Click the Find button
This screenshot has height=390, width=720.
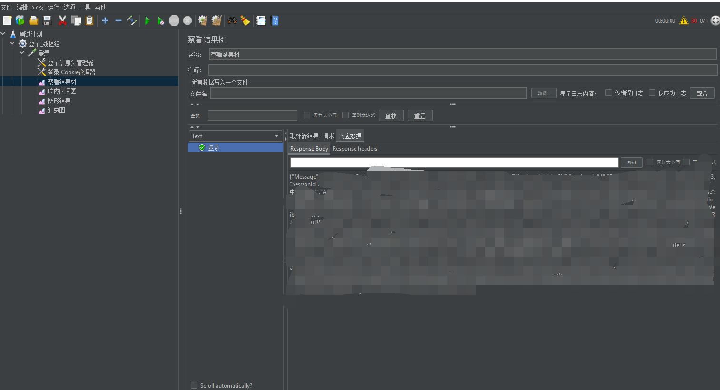tap(631, 162)
